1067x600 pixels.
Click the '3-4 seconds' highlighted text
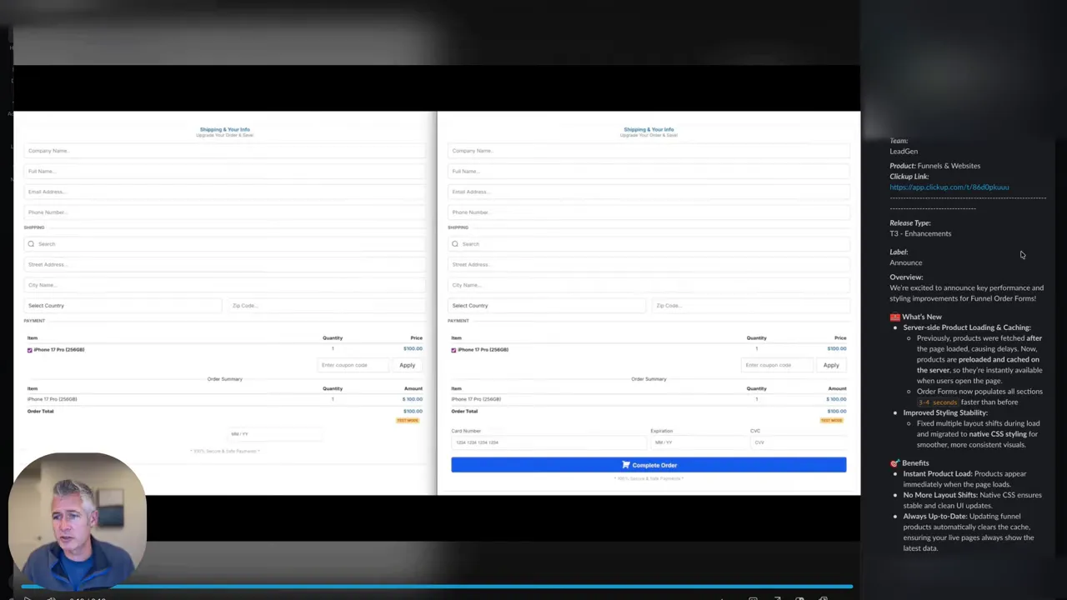936,402
